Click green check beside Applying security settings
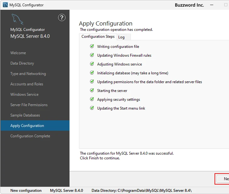This screenshot has width=229, height=194. click(x=92, y=99)
